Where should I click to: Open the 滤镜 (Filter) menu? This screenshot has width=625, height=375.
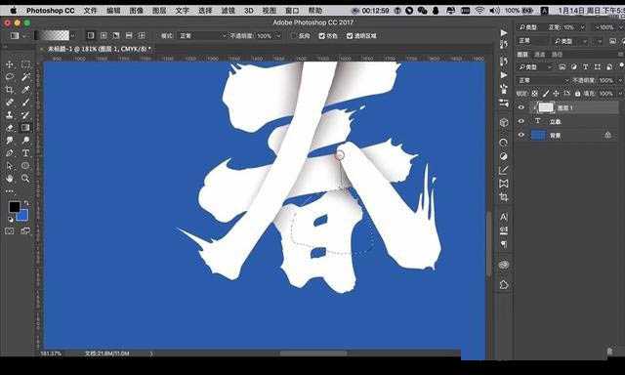click(228, 11)
